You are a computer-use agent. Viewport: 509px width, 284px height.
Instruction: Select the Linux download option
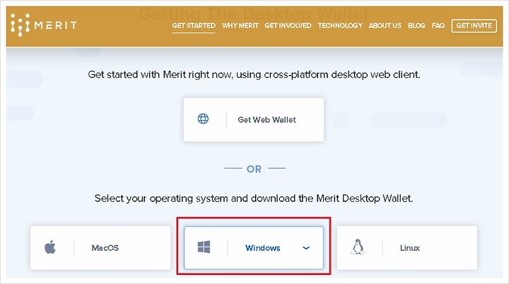(406, 248)
